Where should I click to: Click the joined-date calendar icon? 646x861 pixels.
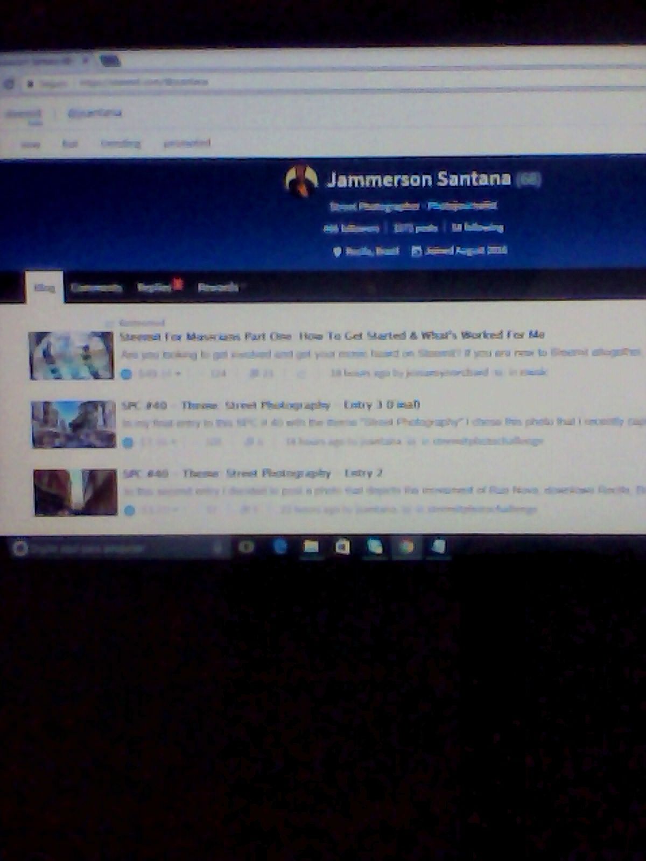coord(416,251)
